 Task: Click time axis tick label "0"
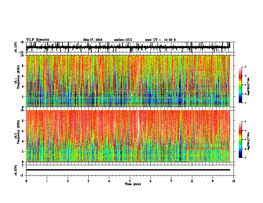(x=26, y=181)
